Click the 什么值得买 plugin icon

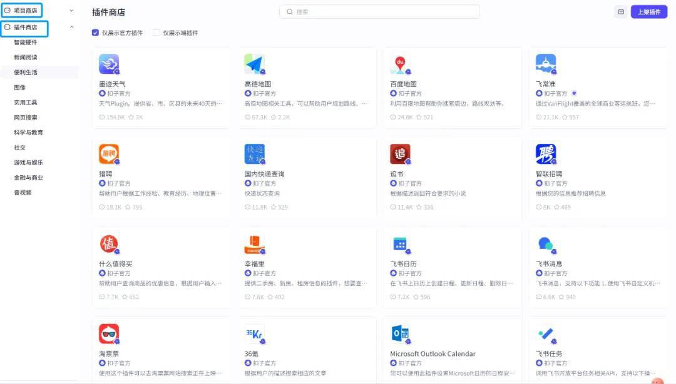point(108,243)
